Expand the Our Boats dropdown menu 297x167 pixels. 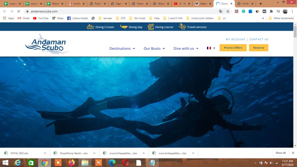pos(154,49)
